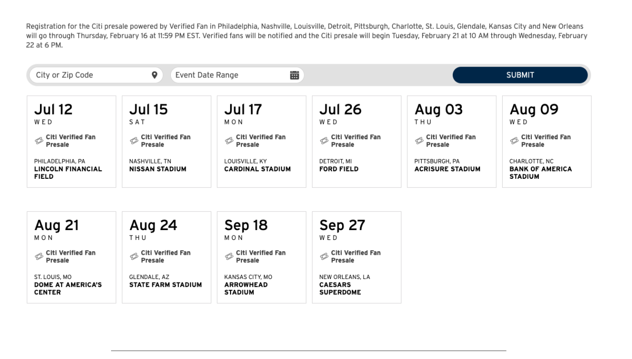Click ticket icon on Aug 09 card

coord(514,141)
